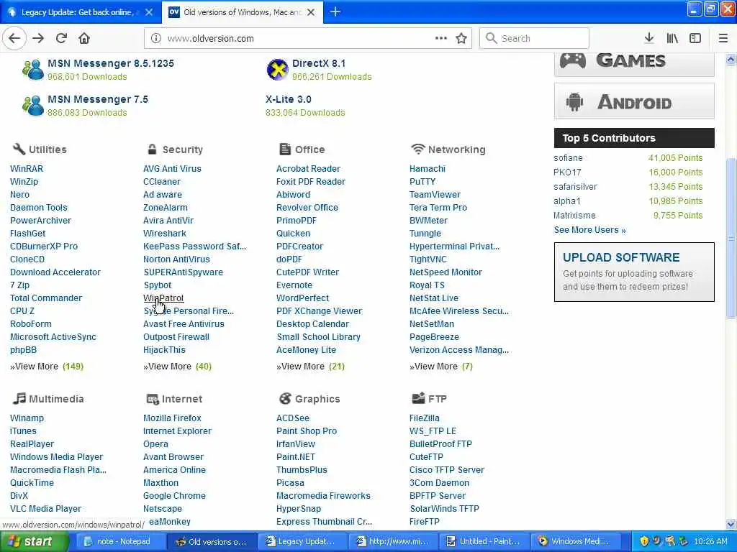Viewport: 737px width, 552px height.
Task: Click the Internet category icon
Action: [x=153, y=399]
